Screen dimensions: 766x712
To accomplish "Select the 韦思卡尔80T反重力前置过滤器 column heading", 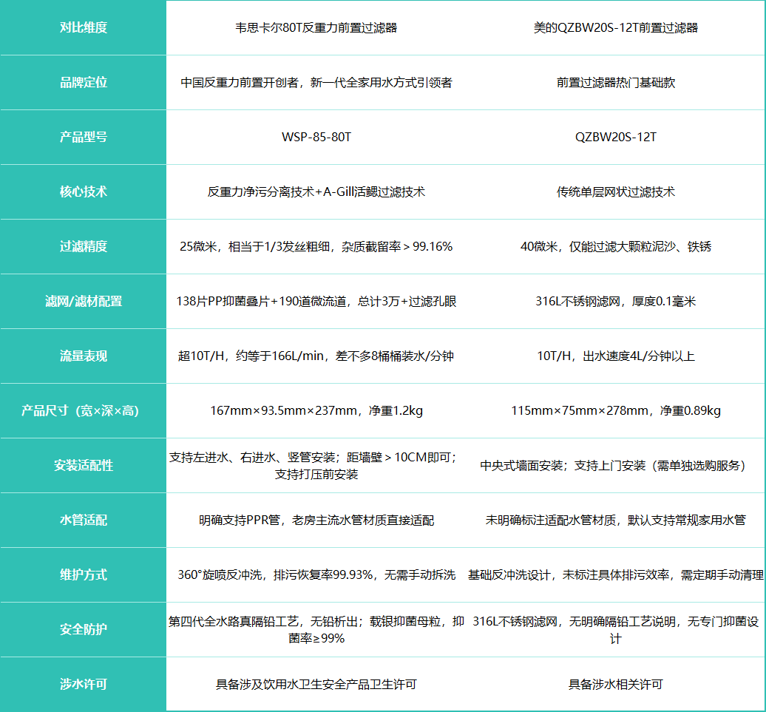I will point(316,28).
